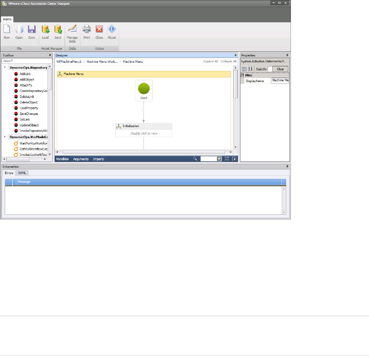
Task: Save the workflow with Save icon
Action: pos(32,29)
